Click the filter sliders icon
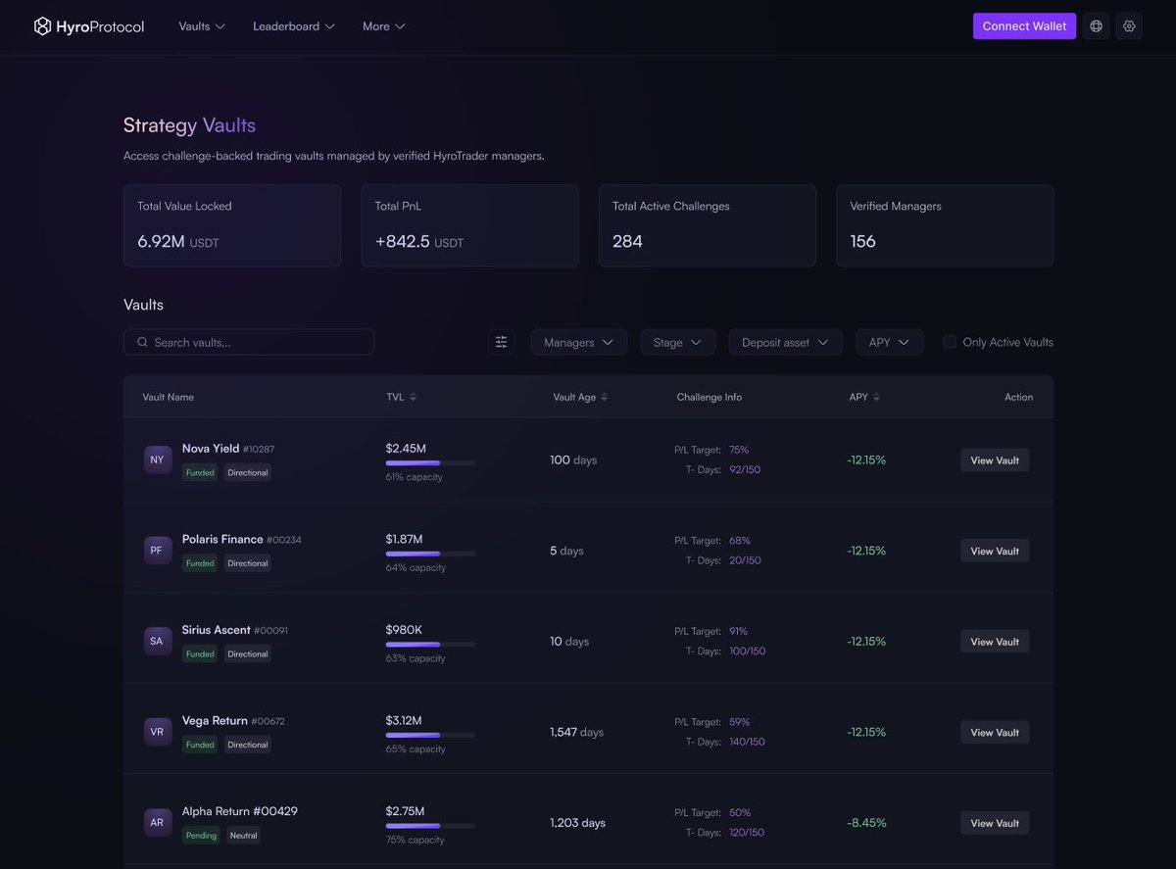Screen dimensions: 1176x869 [x=501, y=342]
